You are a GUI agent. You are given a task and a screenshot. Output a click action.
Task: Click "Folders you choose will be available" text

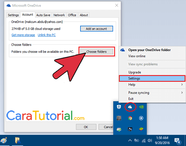coord(43,52)
